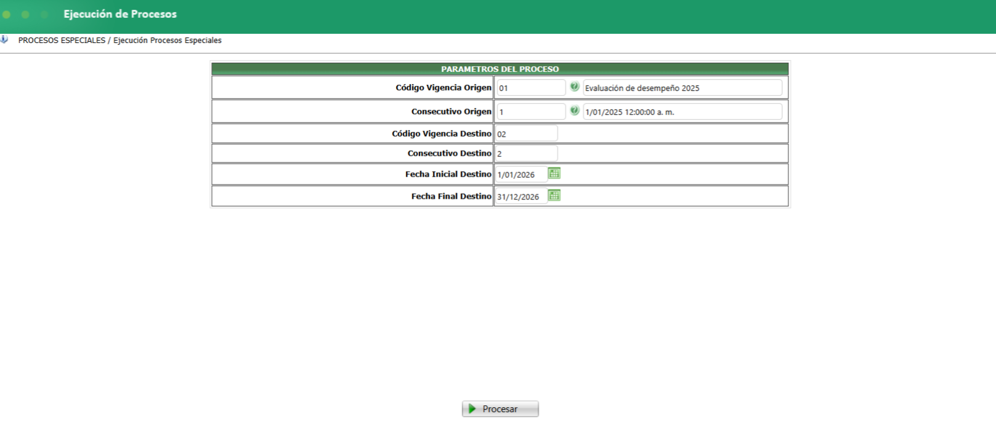
Task: Open calendar picker for Fecha Inicial Destino
Action: click(554, 173)
